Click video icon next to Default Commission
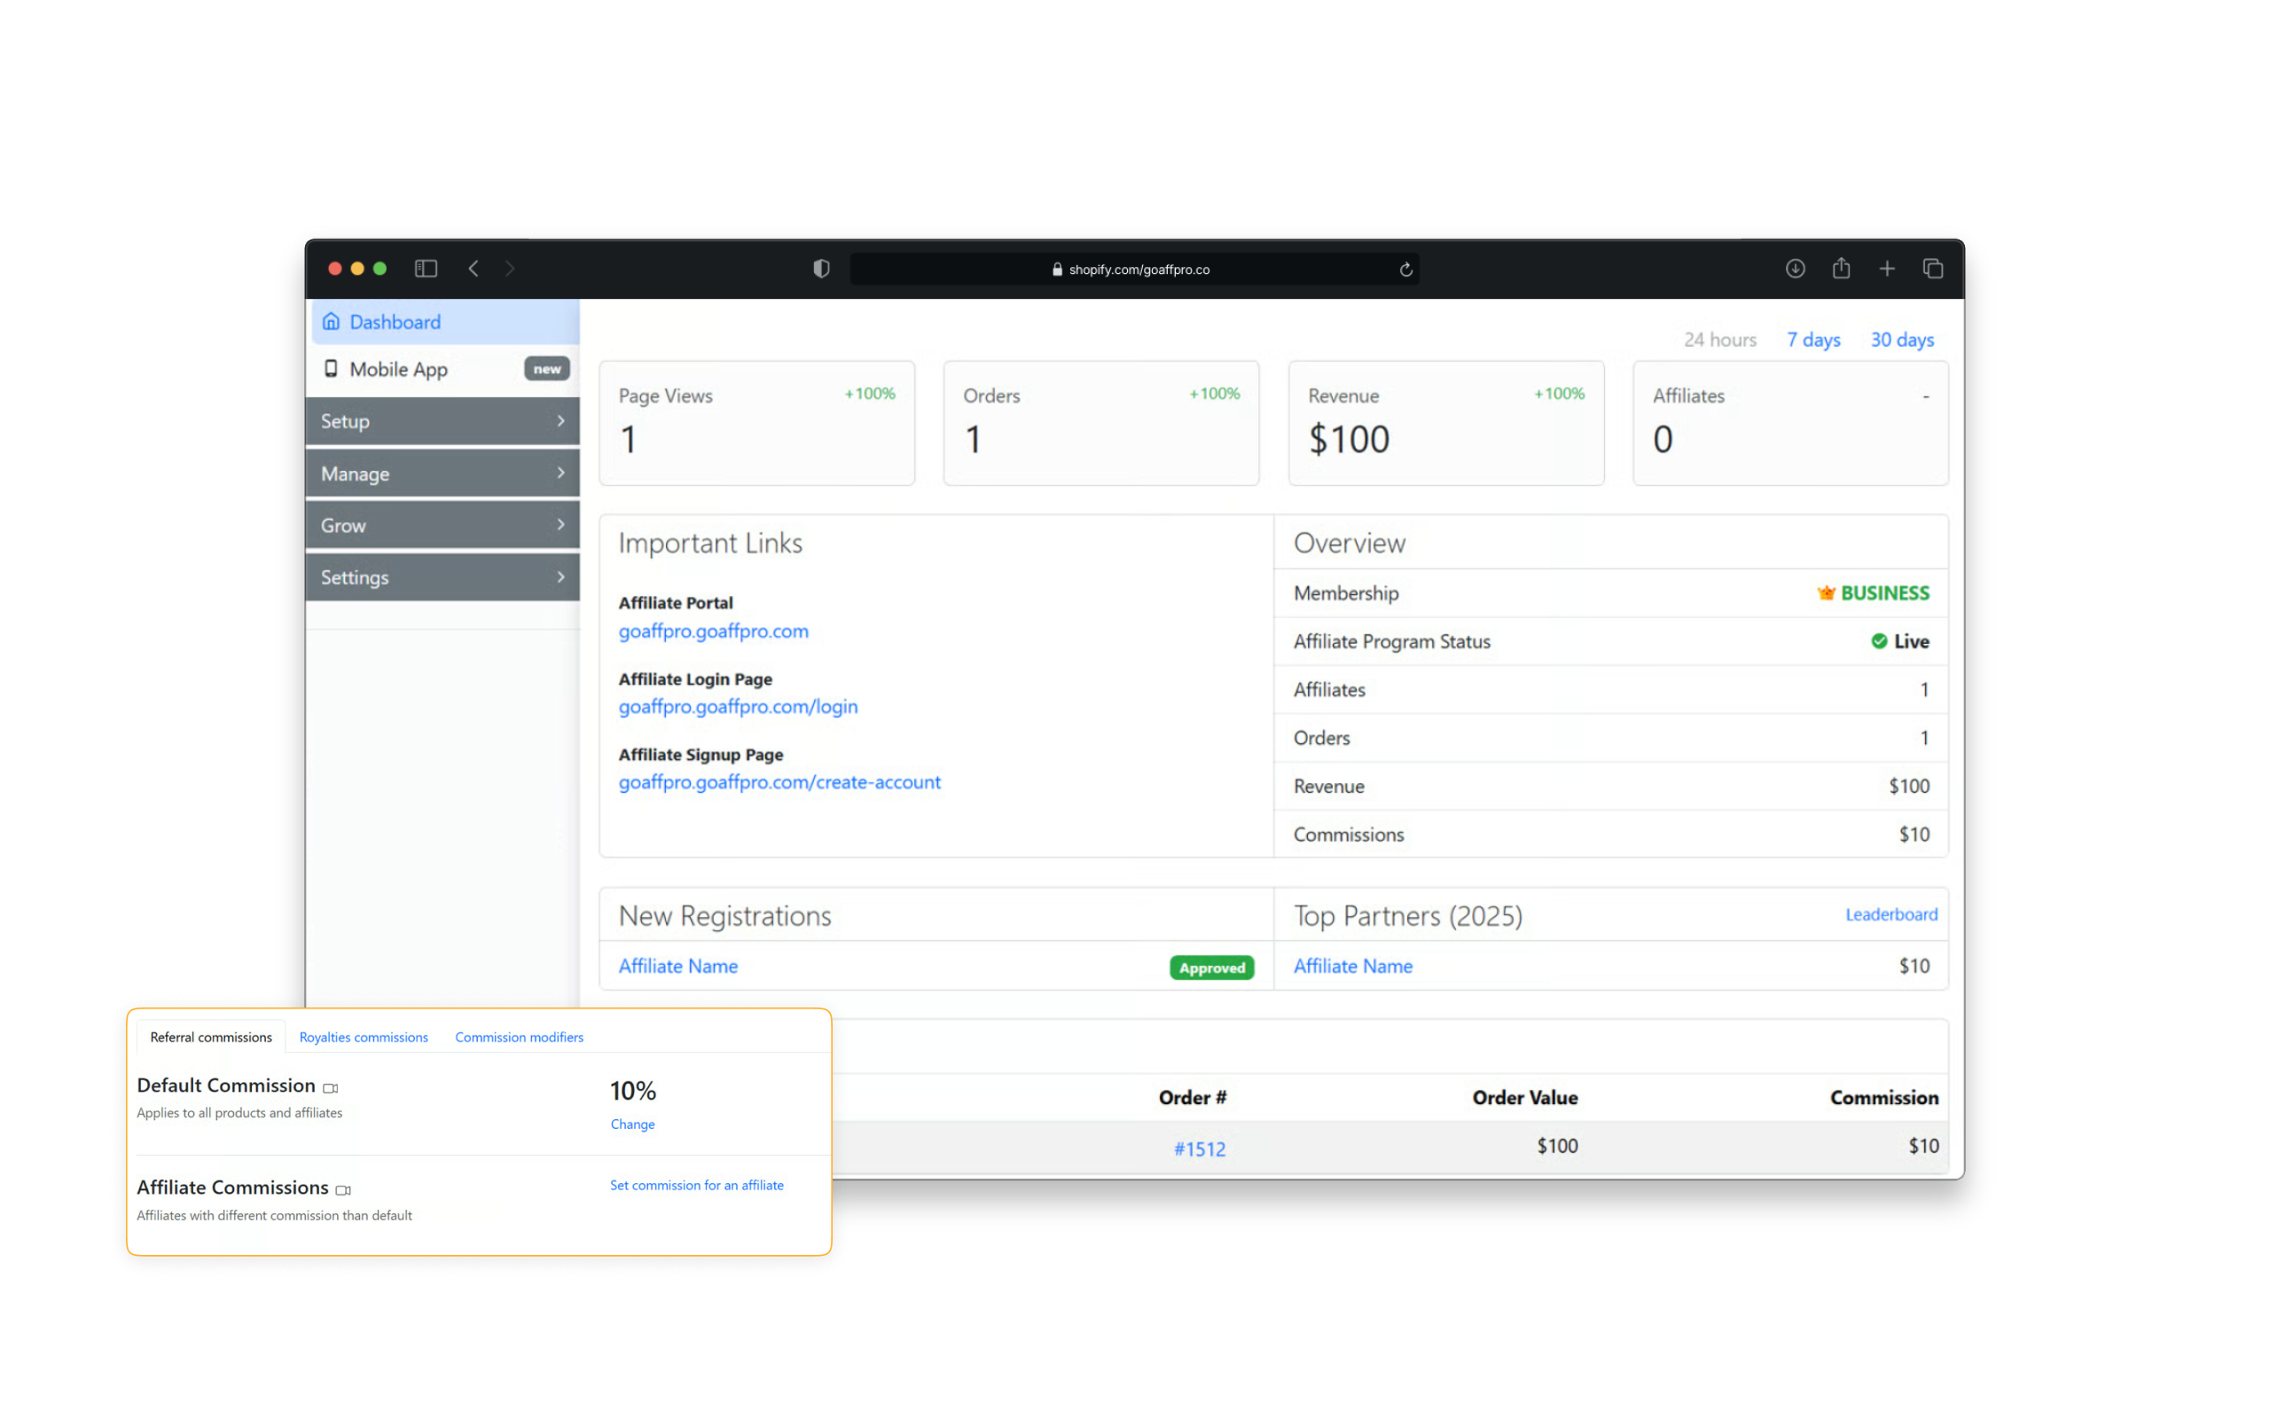Screen dimensions: 2270x1419 [x=330, y=1087]
